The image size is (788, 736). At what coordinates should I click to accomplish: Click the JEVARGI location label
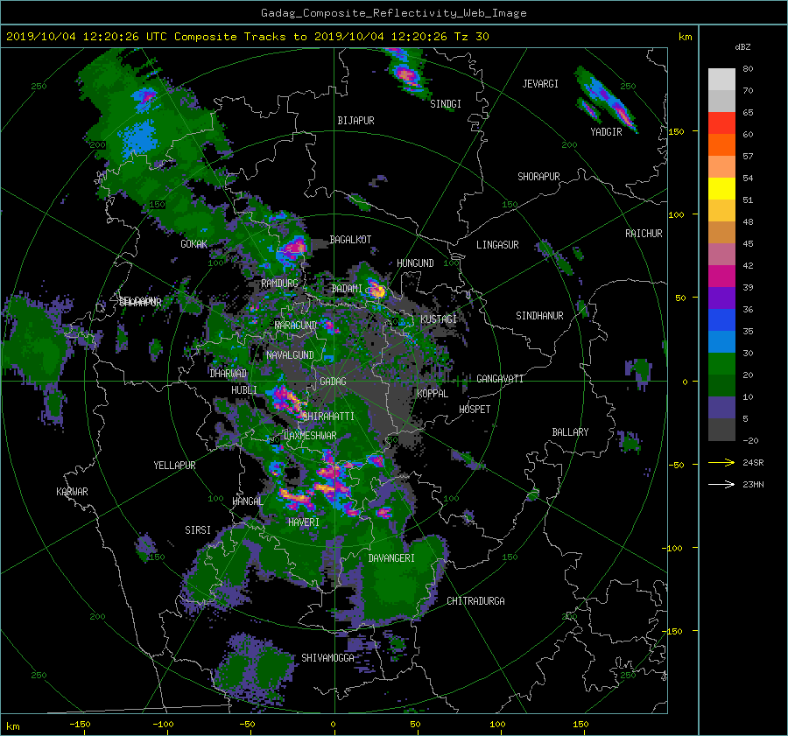[x=540, y=84]
